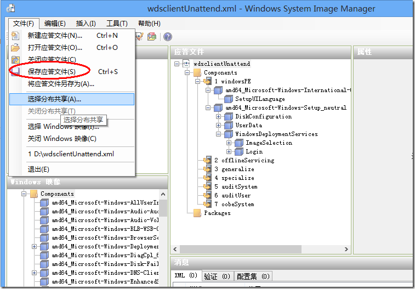415x289 pixels.
Task: Click Windows image pane scroll up arrow
Action: (x=163, y=194)
